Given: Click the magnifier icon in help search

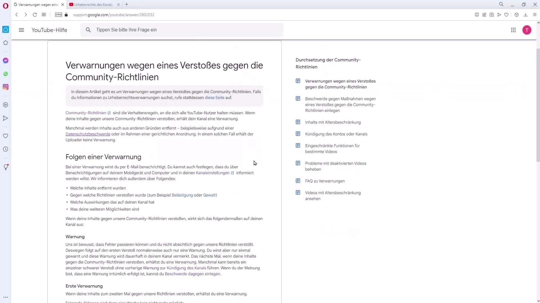Looking at the screenshot, I should coord(88,30).
